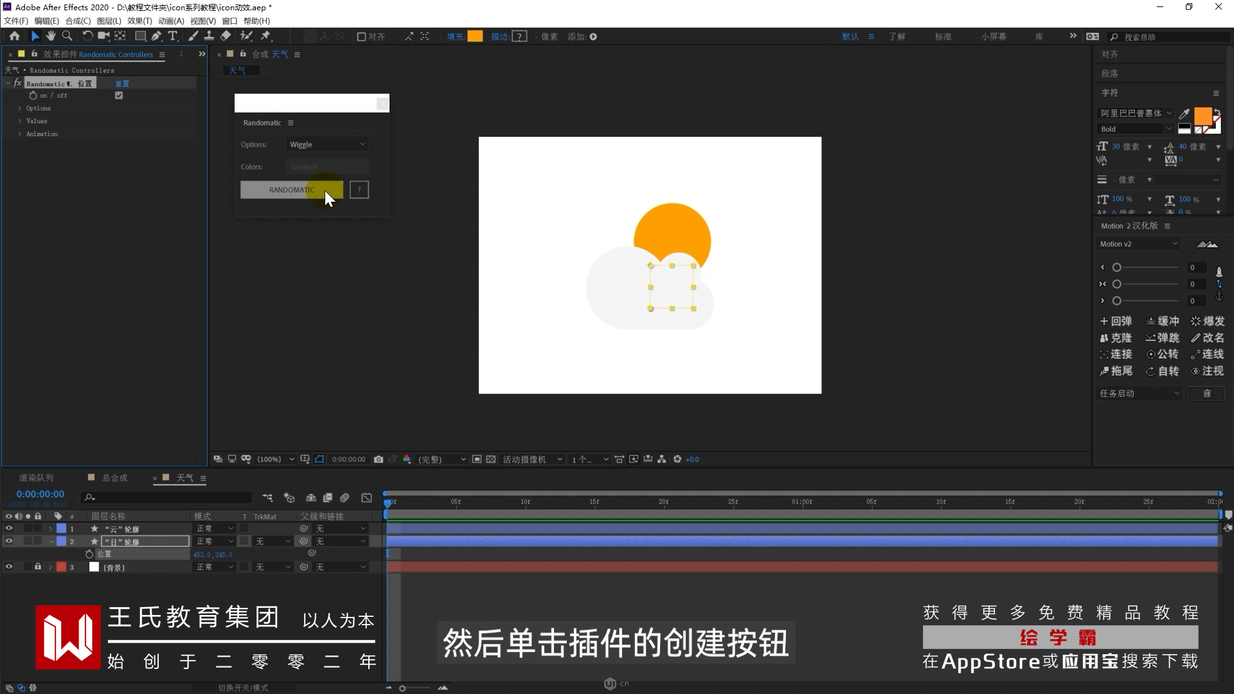Enable the 对齐 snapping checkbox
Screen dimensions: 1234x694
[x=361, y=37]
